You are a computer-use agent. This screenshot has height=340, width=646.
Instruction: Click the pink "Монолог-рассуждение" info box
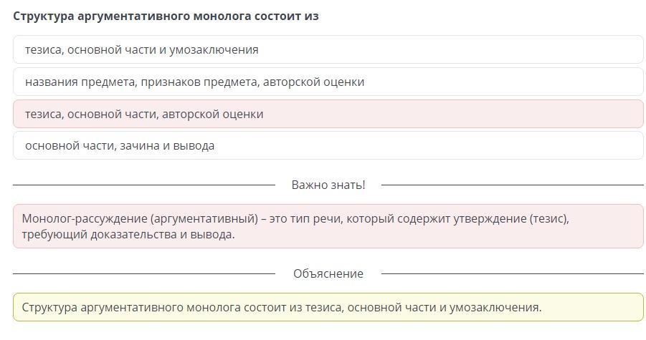328,226
